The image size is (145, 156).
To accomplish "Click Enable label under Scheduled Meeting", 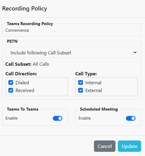I will pos(85,118).
